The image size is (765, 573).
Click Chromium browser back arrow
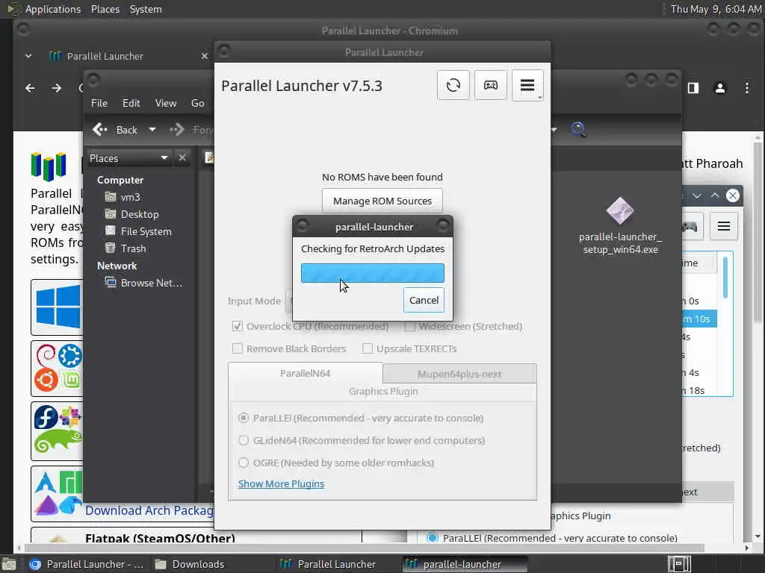pyautogui.click(x=30, y=88)
